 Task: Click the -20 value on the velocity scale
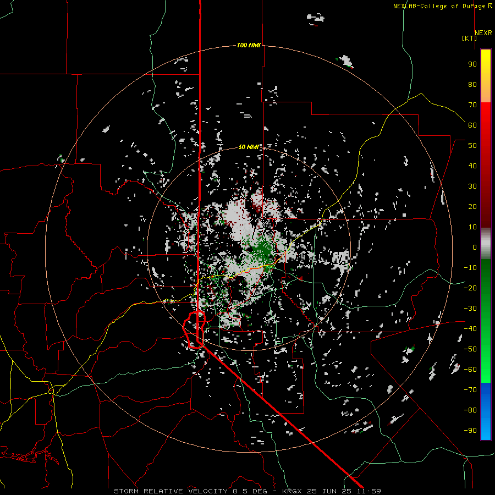click(470, 288)
